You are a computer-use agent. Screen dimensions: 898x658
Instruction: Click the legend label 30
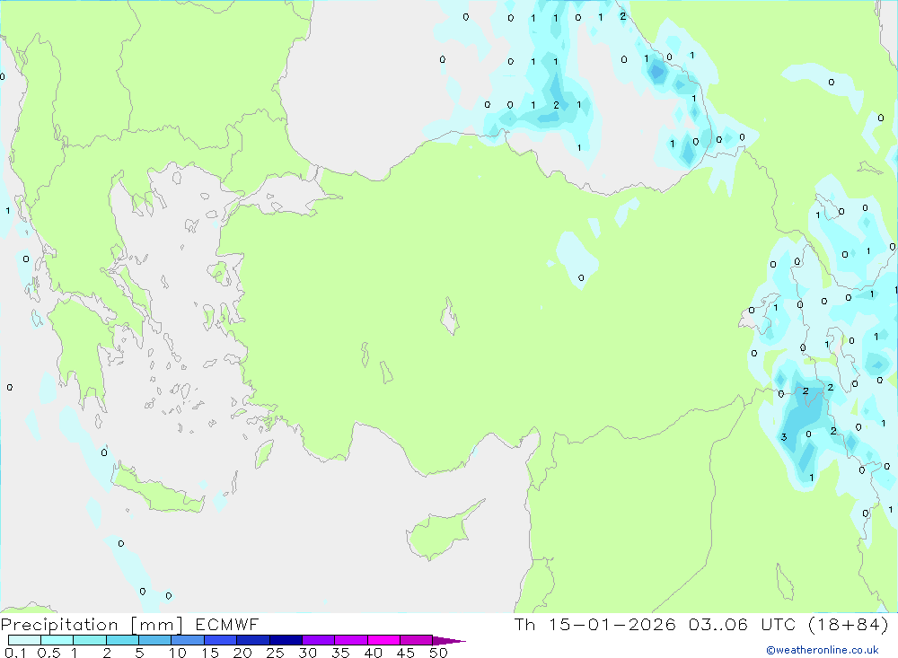307,653
